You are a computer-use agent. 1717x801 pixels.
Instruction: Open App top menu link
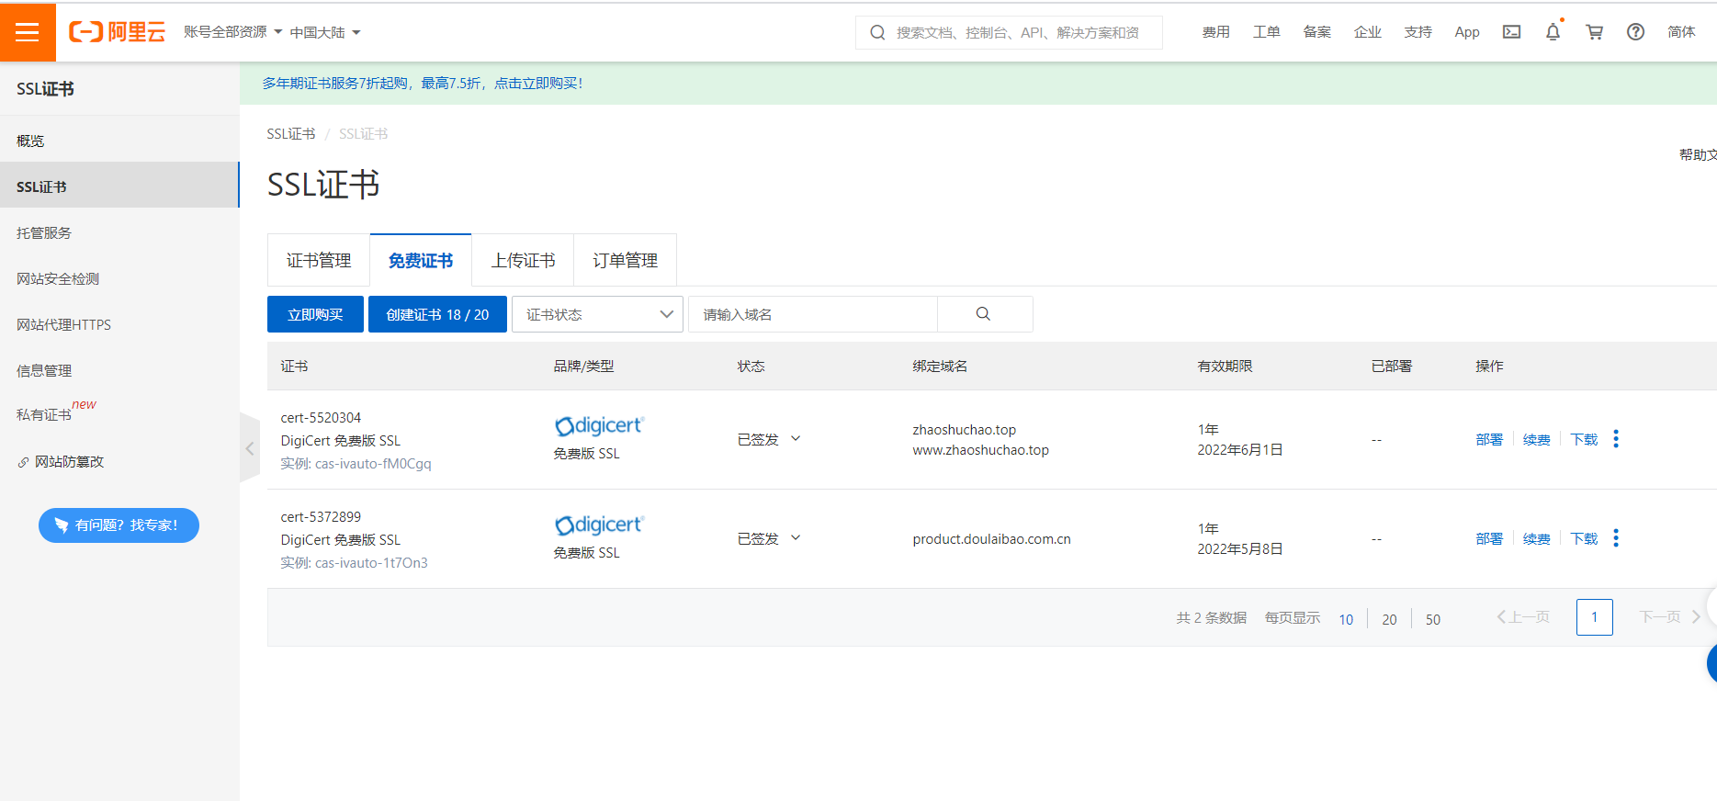[x=1467, y=32]
